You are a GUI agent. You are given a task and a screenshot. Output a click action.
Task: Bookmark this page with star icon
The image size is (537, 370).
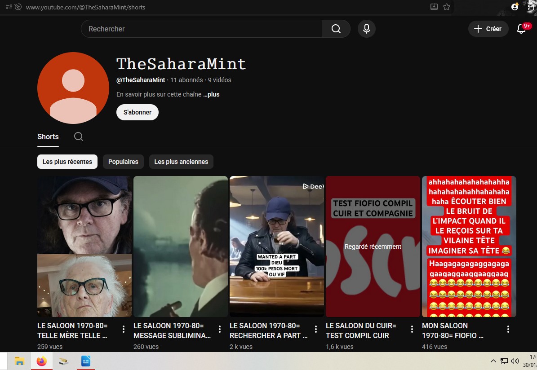tap(447, 7)
